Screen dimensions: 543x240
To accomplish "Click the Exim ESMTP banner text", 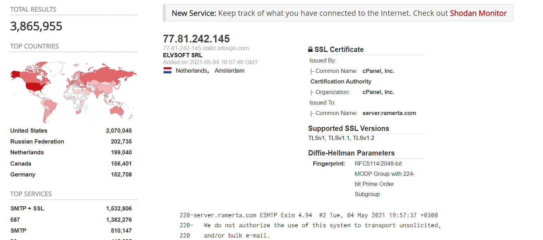I will (x=309, y=215).
